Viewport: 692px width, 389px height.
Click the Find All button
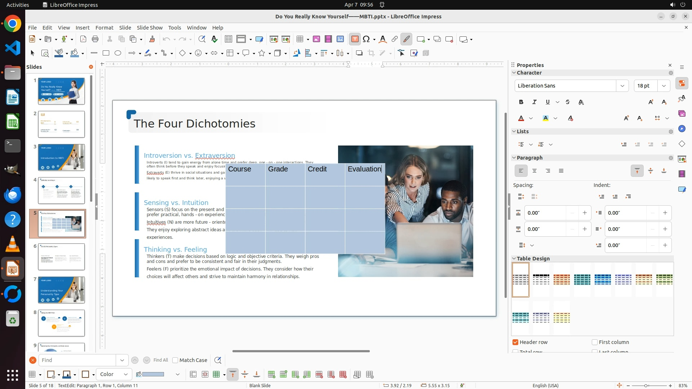click(x=160, y=360)
